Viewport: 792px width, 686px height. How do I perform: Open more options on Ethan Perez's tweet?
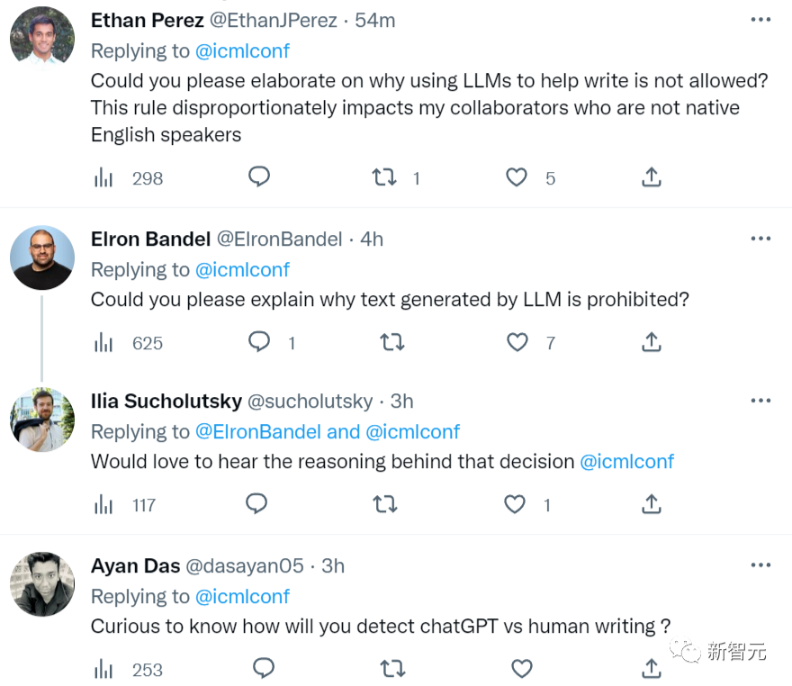tap(760, 20)
